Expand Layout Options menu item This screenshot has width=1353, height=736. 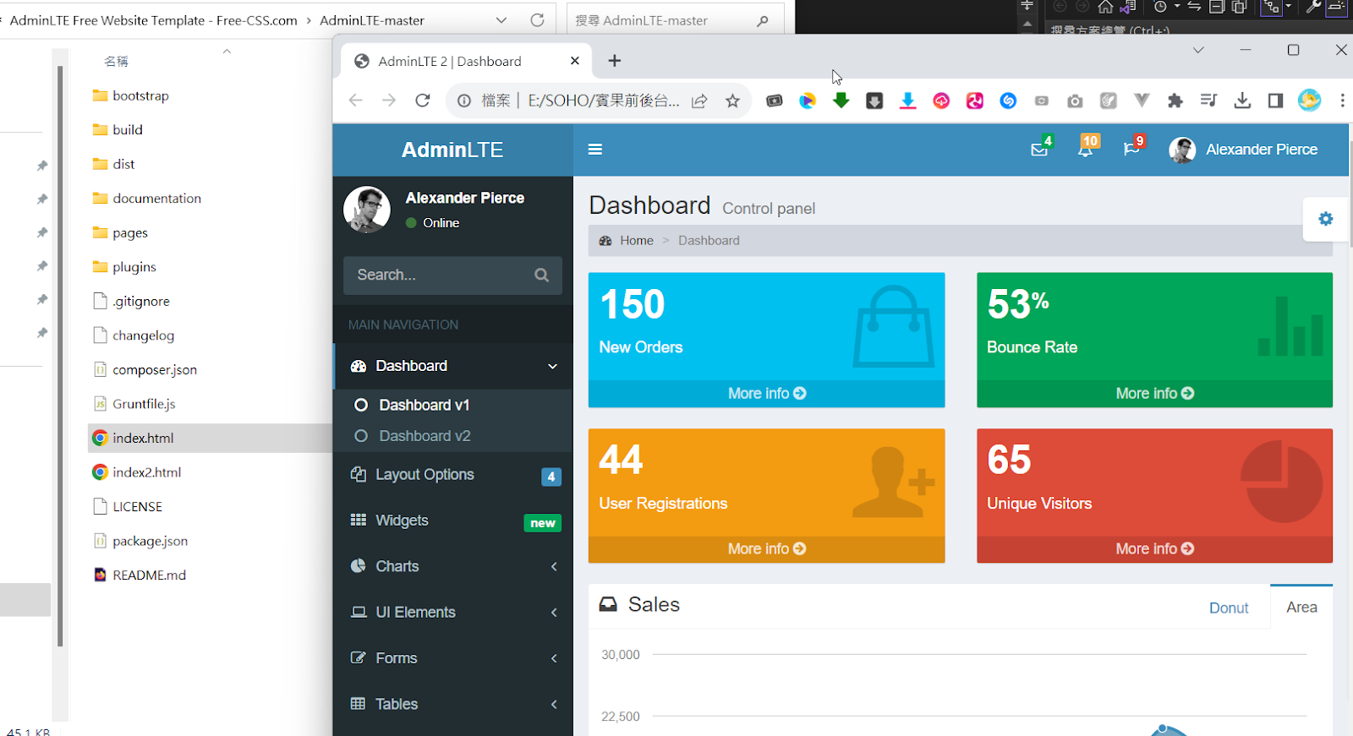point(452,475)
